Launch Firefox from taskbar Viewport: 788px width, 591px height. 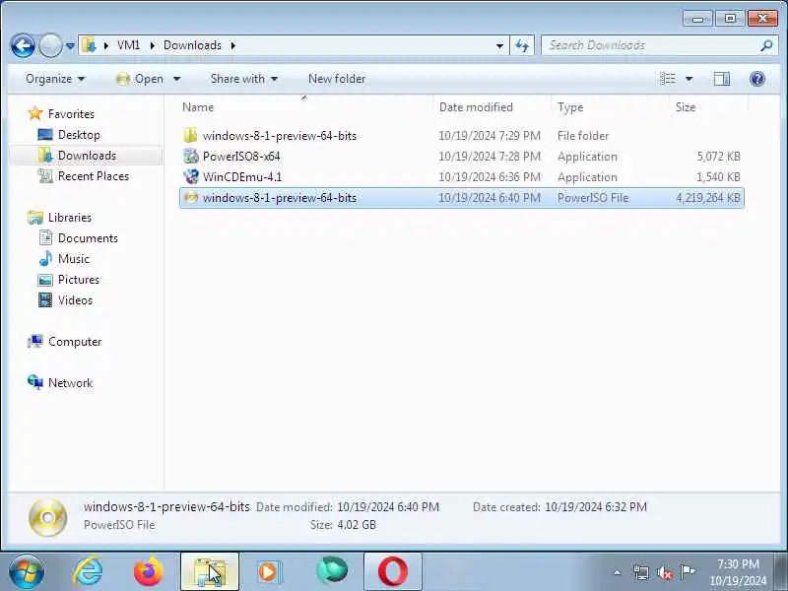click(149, 572)
